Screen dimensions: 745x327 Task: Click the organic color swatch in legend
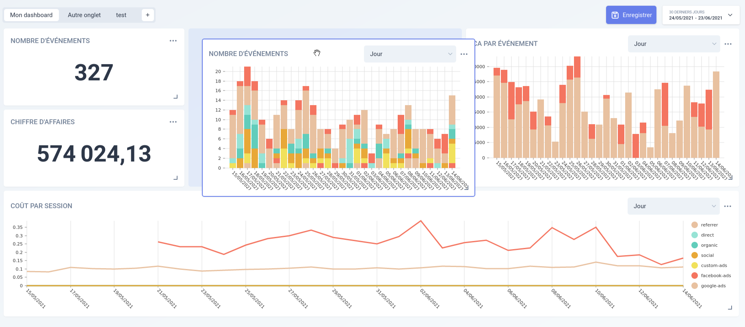pos(695,245)
